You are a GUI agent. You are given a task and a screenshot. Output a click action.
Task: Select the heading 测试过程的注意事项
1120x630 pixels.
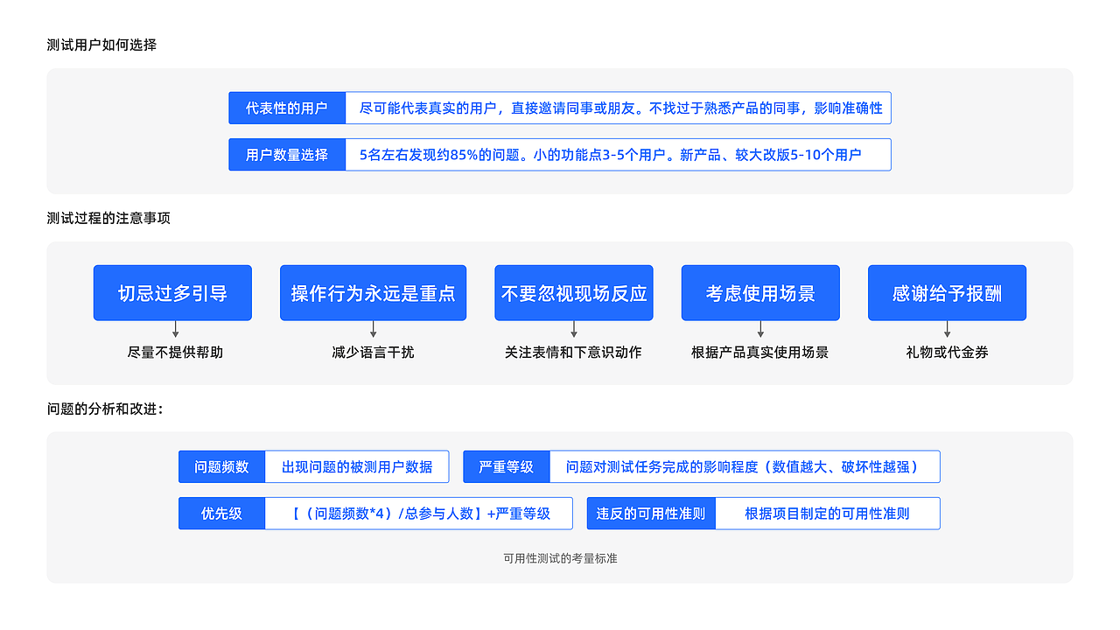[x=109, y=219]
